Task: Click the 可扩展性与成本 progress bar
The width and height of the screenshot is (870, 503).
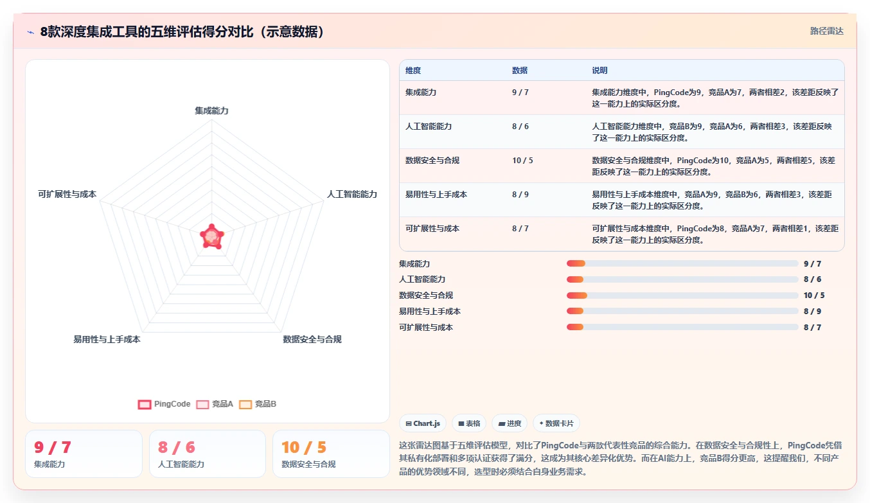Action: tap(682, 327)
